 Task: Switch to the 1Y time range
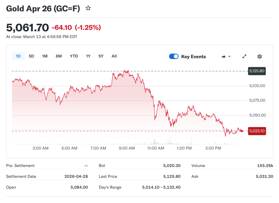[88, 56]
